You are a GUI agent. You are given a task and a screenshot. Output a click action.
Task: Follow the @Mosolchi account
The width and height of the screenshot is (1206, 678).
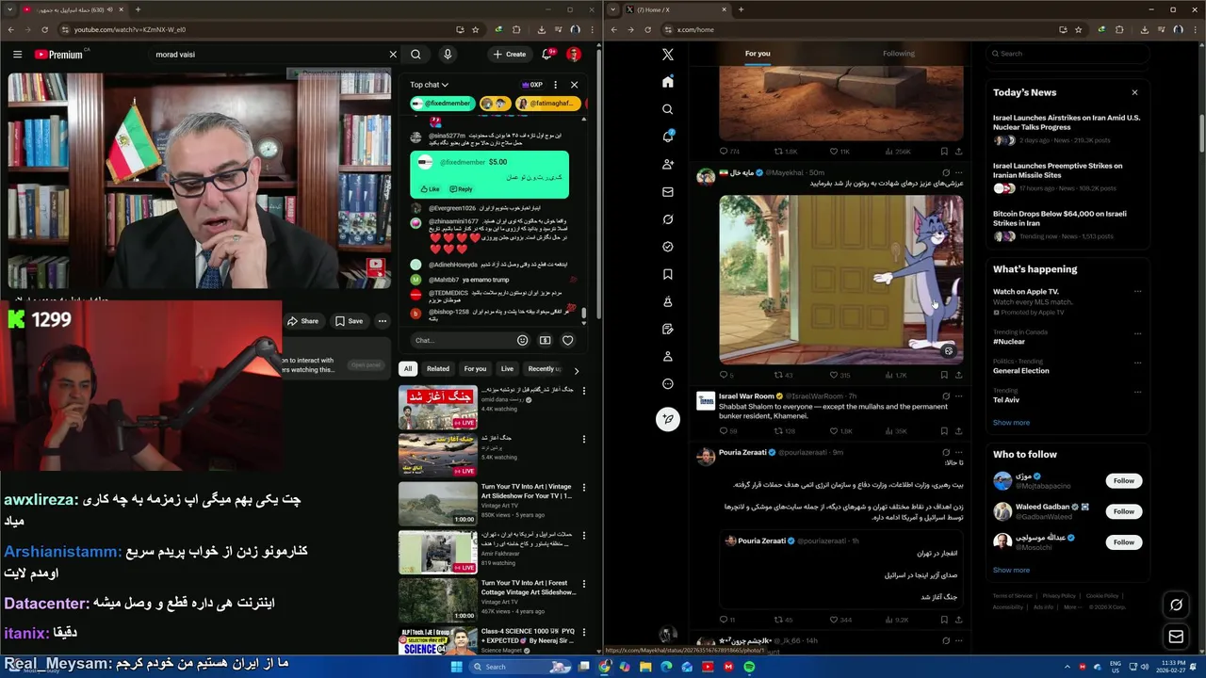click(x=1123, y=542)
